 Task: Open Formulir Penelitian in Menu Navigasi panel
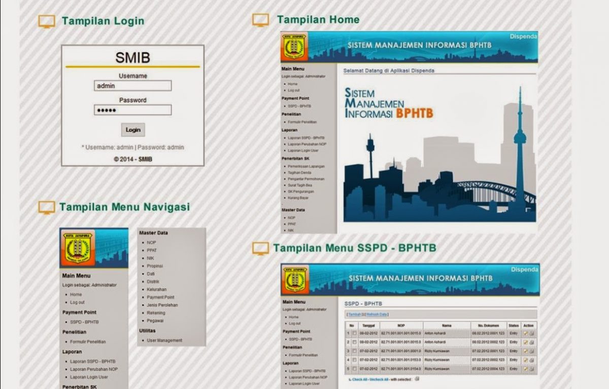pos(88,342)
